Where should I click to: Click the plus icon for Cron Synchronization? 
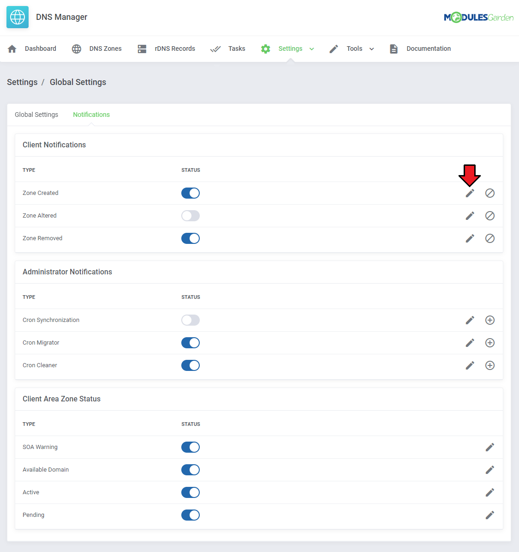pyautogui.click(x=490, y=320)
